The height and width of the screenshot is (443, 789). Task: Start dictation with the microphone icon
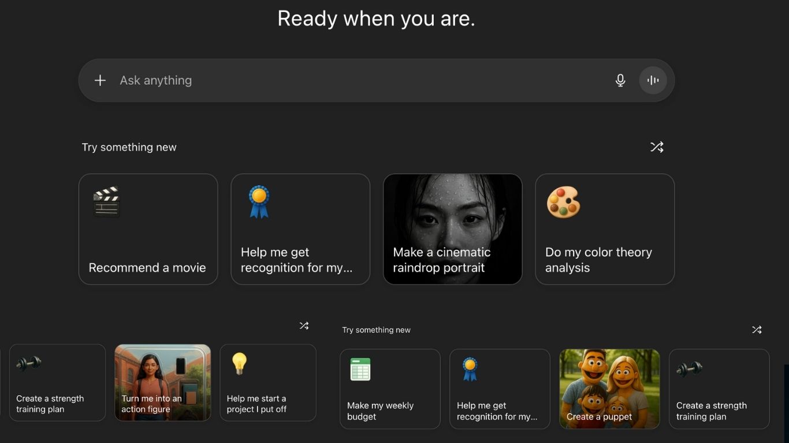click(x=620, y=80)
